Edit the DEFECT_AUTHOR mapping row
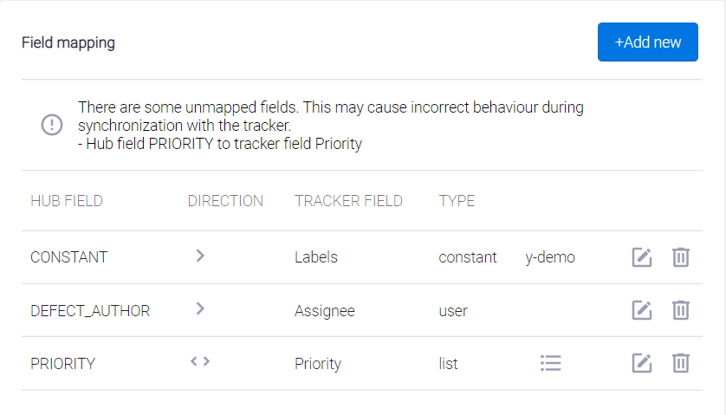 pos(641,310)
